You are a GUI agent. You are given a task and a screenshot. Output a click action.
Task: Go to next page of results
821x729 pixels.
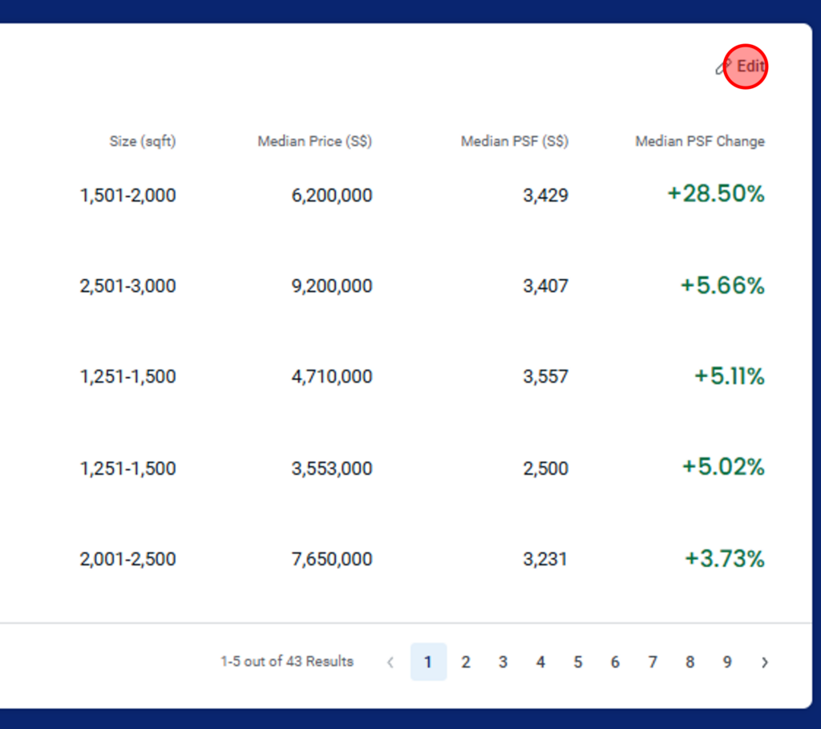click(764, 662)
